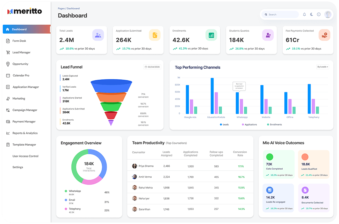Click the search magnifier icon
The image size is (339, 224).
tap(266, 14)
